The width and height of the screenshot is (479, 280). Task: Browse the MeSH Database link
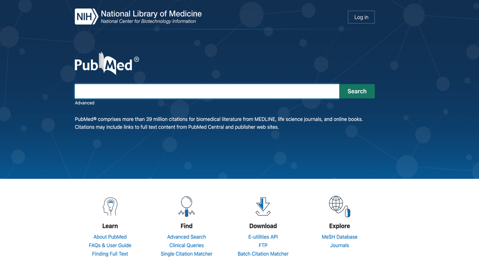(x=339, y=237)
